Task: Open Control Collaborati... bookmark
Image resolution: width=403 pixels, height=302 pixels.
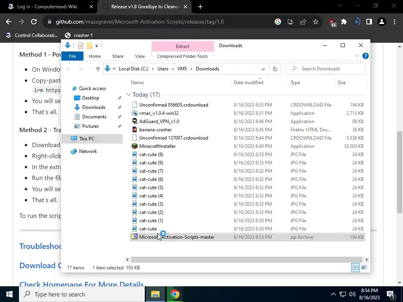Action: pos(32,35)
